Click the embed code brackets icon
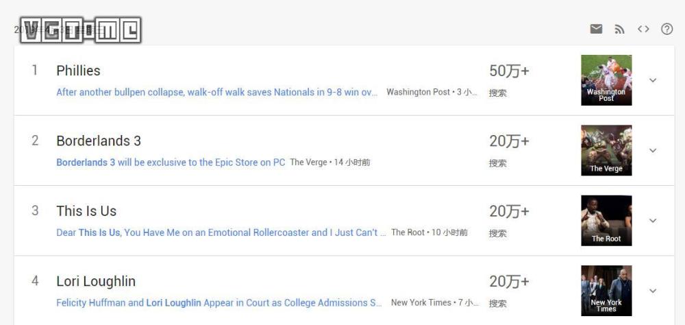The width and height of the screenshot is (685, 325). (x=643, y=29)
